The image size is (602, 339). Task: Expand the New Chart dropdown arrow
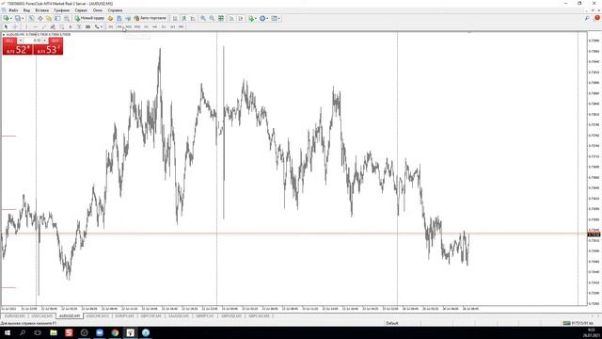[11, 18]
